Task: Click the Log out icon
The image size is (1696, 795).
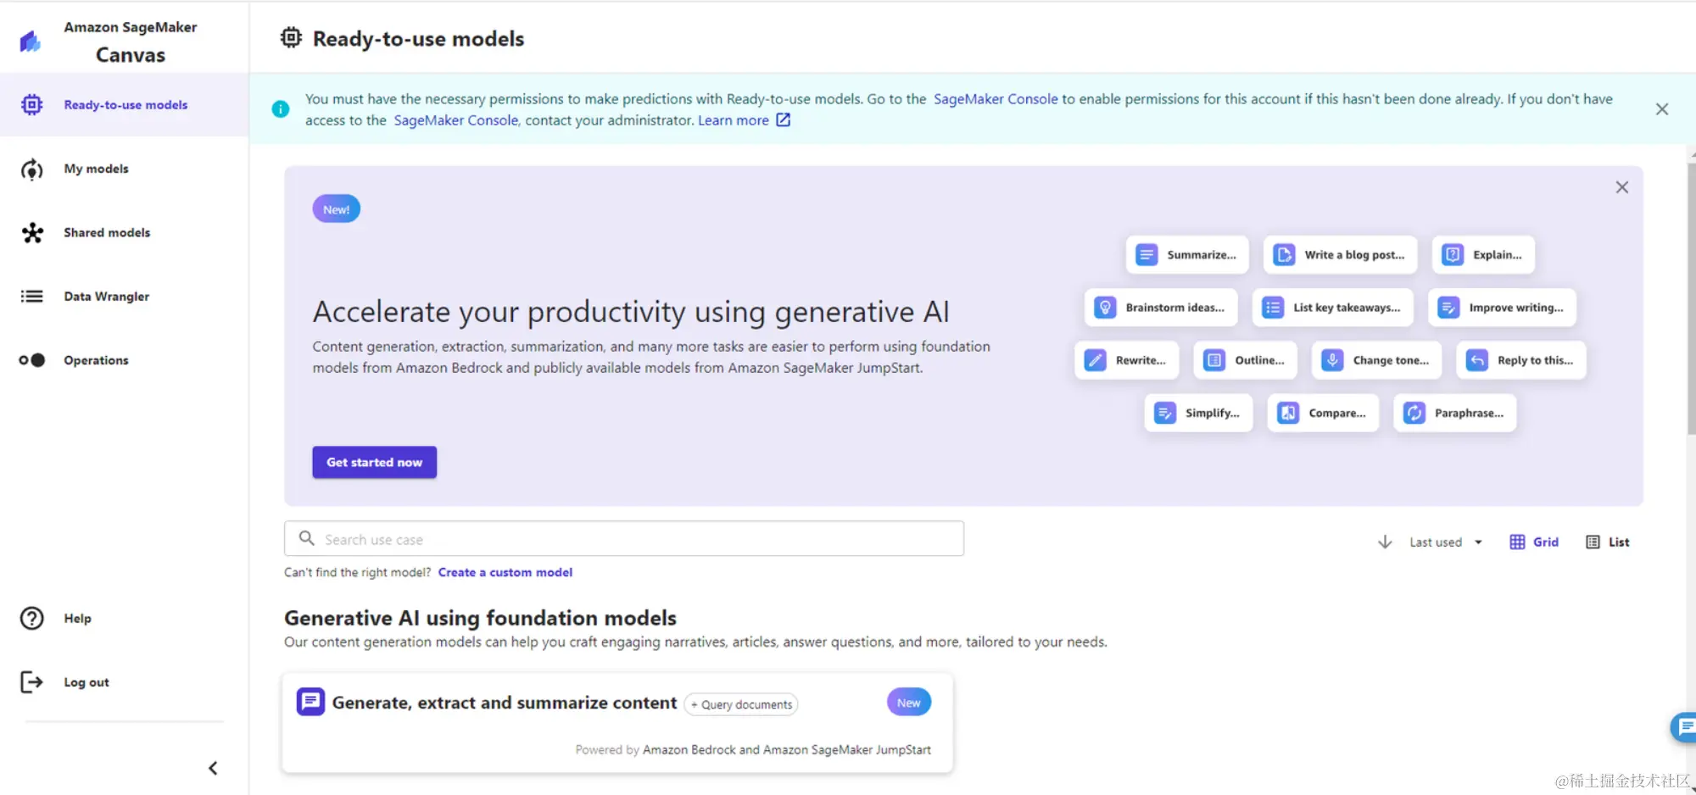Action: [31, 682]
